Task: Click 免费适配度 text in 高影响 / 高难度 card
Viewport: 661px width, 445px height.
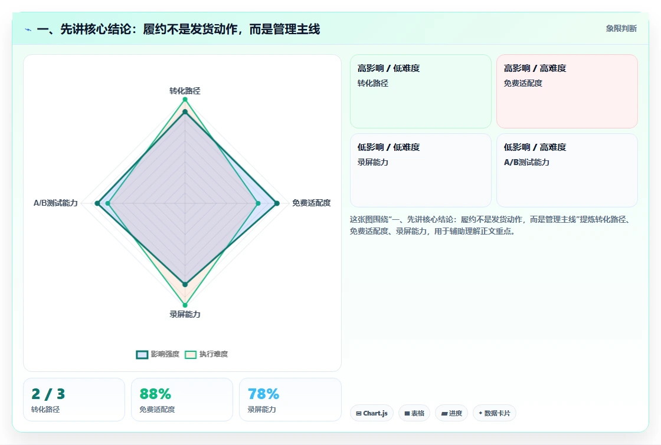Action: point(523,83)
